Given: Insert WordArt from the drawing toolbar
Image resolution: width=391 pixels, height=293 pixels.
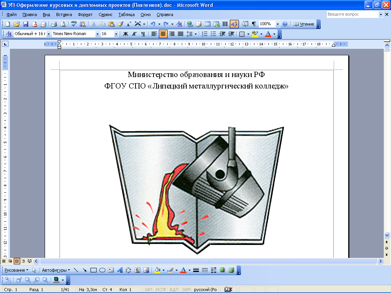Looking at the screenshot, I should 120,270.
